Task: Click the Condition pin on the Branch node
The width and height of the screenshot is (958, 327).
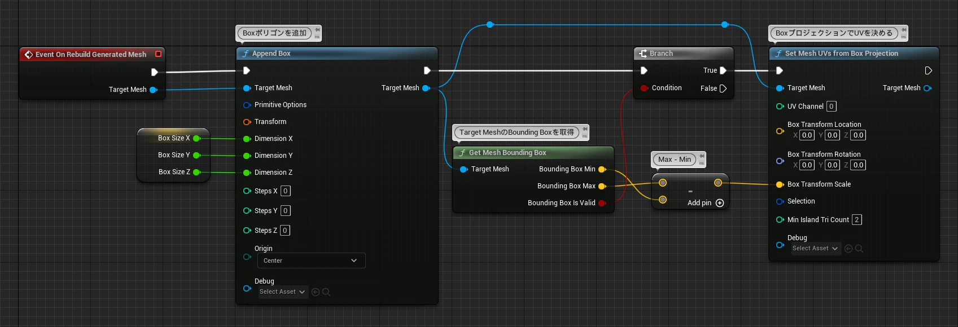Action: [x=644, y=88]
